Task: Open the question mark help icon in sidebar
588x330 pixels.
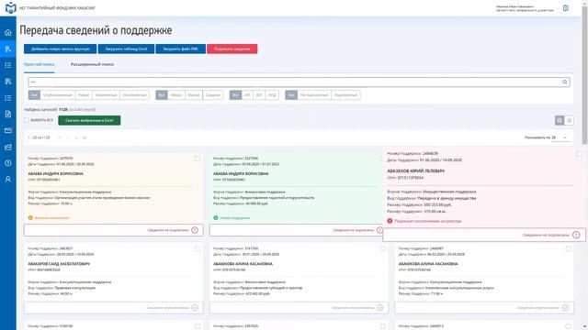Action: click(x=8, y=163)
